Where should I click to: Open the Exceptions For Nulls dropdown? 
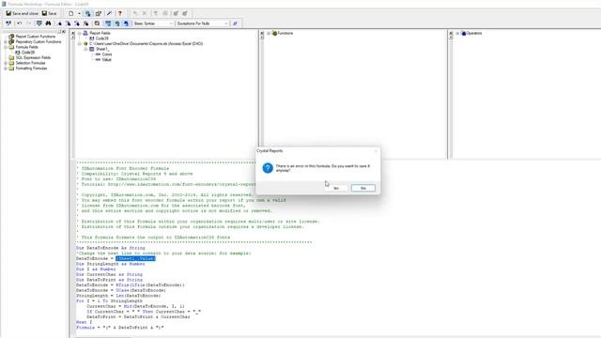click(x=202, y=23)
